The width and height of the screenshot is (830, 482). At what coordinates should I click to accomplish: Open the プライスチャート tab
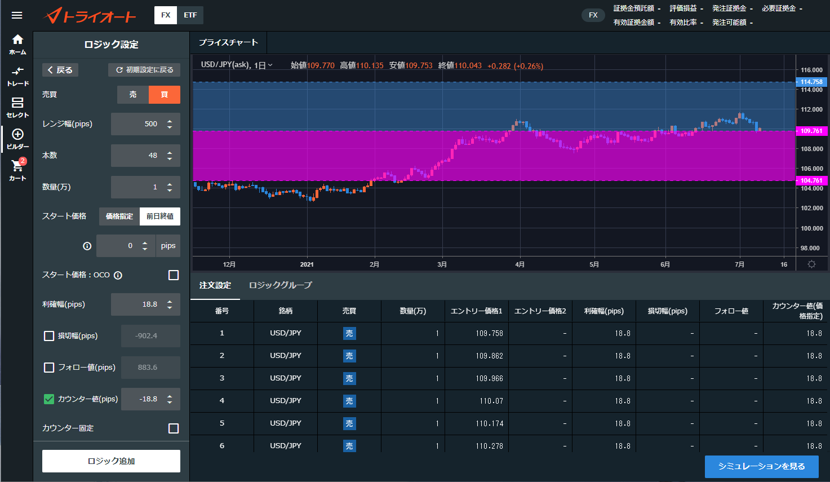click(x=229, y=43)
